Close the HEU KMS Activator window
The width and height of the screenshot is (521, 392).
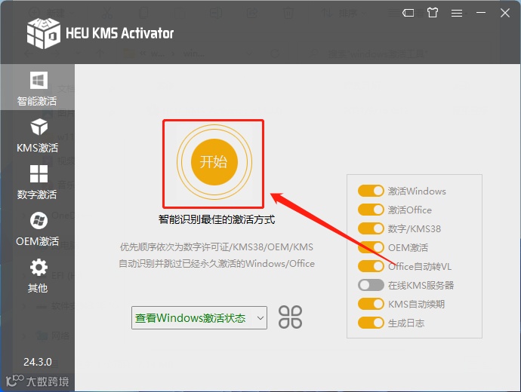pyautogui.click(x=505, y=13)
